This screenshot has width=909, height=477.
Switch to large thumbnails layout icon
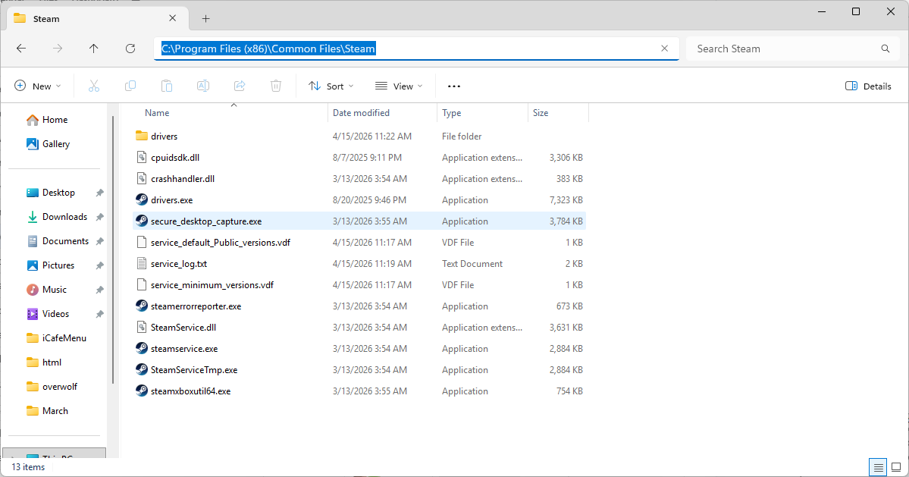pyautogui.click(x=896, y=466)
